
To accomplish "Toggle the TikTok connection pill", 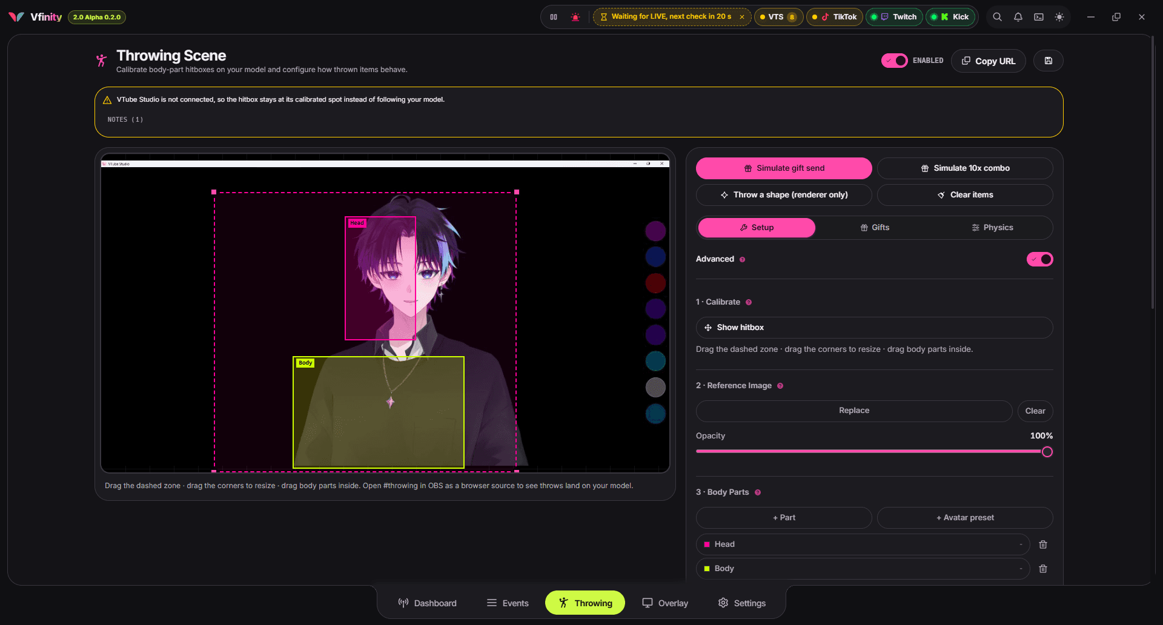I will tap(834, 17).
